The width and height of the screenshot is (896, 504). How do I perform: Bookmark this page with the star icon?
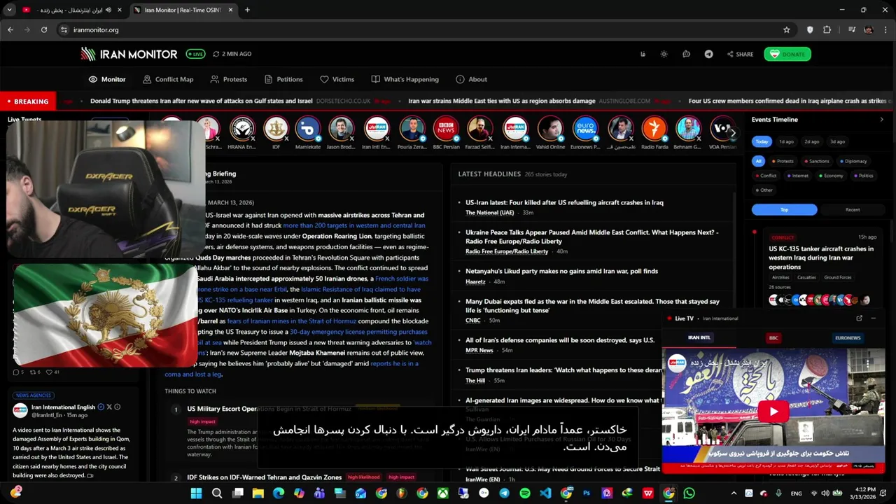point(786,30)
